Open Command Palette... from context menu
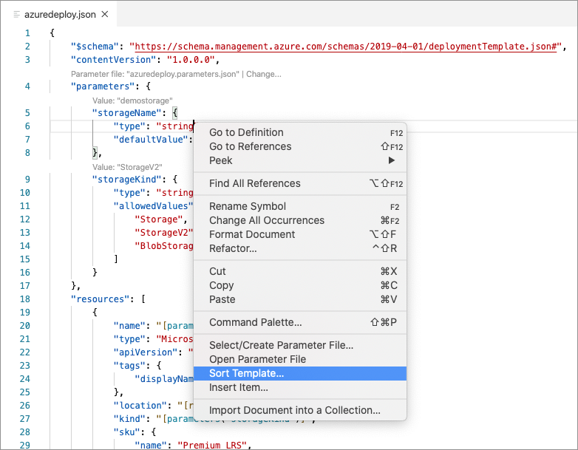Image resolution: width=578 pixels, height=450 pixels. pyautogui.click(x=299, y=322)
